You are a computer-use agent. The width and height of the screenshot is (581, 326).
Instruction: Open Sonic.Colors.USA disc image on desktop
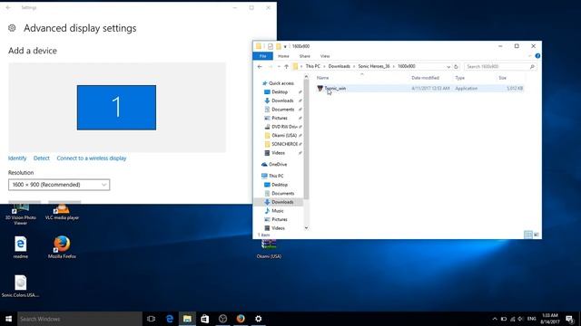click(x=20, y=286)
